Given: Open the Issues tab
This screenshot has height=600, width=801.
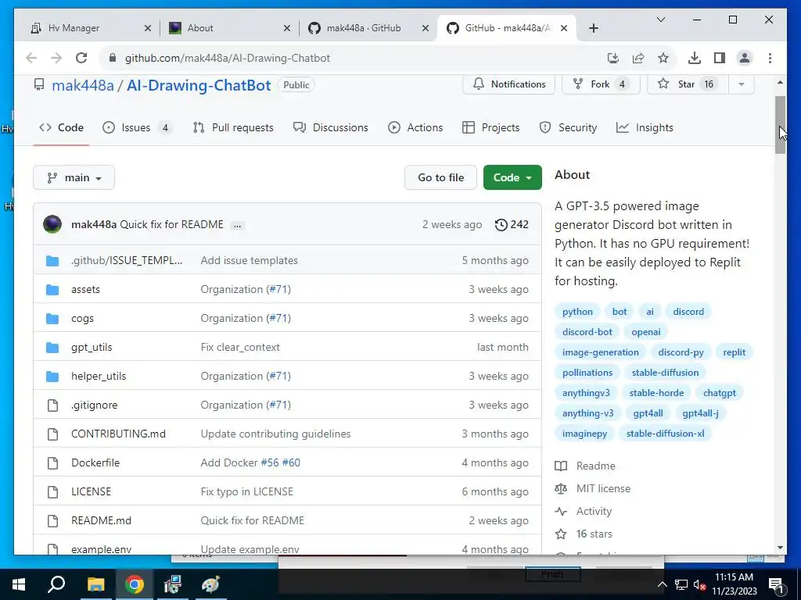Looking at the screenshot, I should 137,127.
